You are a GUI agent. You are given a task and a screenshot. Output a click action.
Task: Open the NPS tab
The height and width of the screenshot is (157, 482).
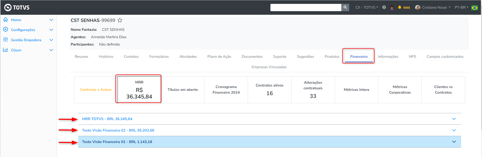click(x=413, y=56)
